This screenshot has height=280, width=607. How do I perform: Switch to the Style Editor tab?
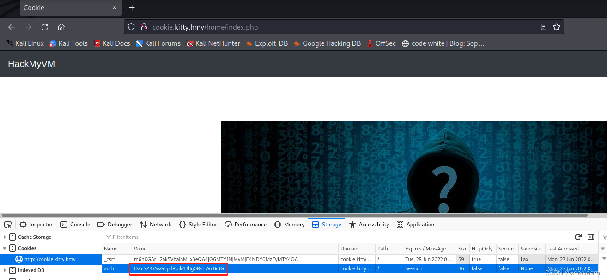pyautogui.click(x=198, y=225)
